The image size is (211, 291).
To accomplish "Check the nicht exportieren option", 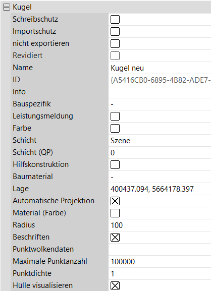I will [115, 43].
